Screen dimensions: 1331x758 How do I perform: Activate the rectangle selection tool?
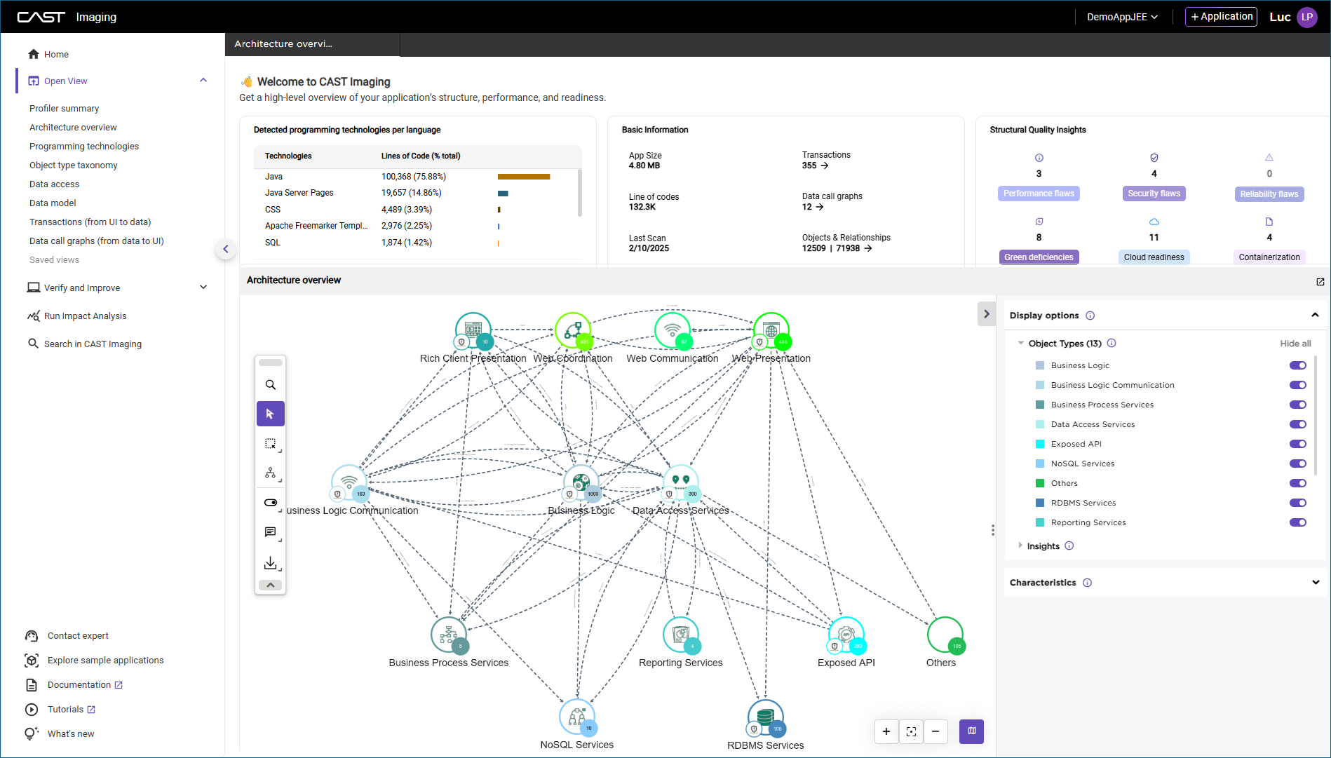[270, 444]
